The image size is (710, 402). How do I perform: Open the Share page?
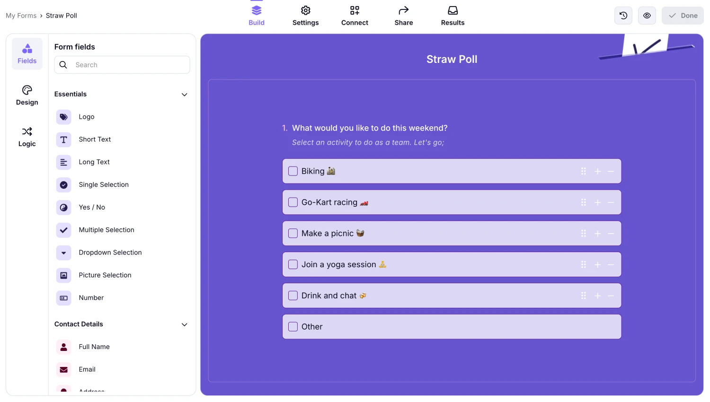(x=403, y=15)
